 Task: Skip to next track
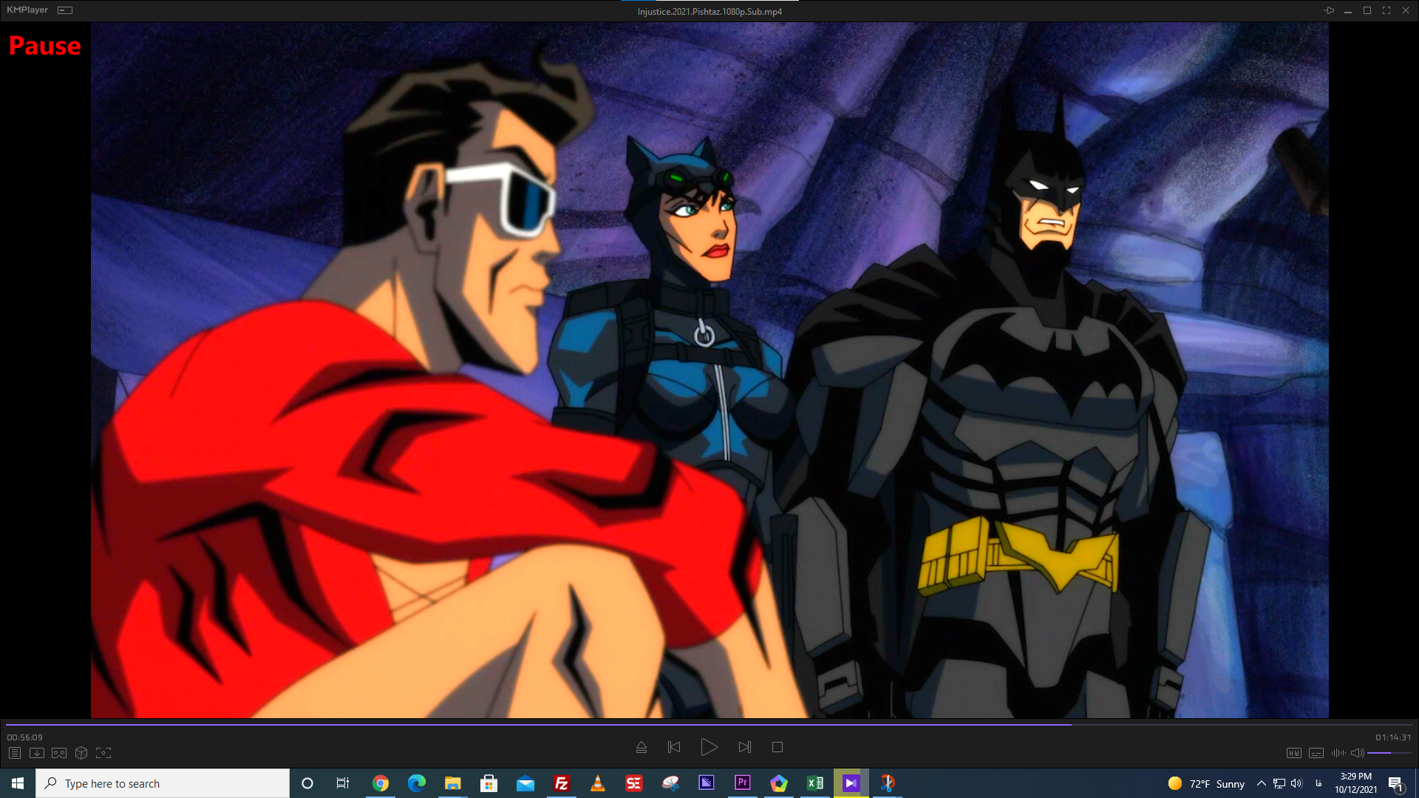point(744,747)
